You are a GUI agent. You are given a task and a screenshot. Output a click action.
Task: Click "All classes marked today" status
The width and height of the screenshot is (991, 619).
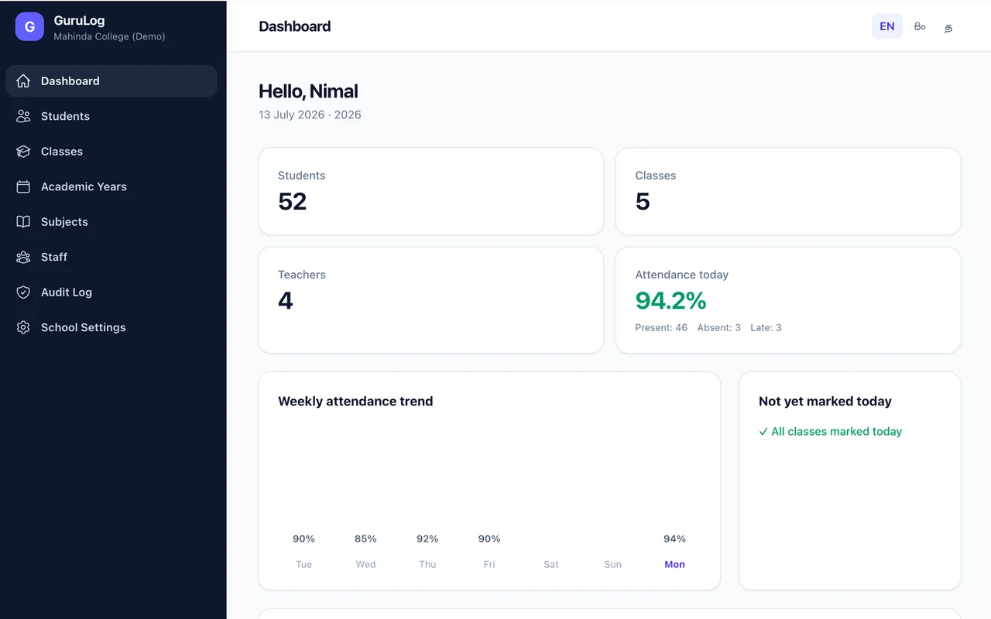pyautogui.click(x=830, y=432)
